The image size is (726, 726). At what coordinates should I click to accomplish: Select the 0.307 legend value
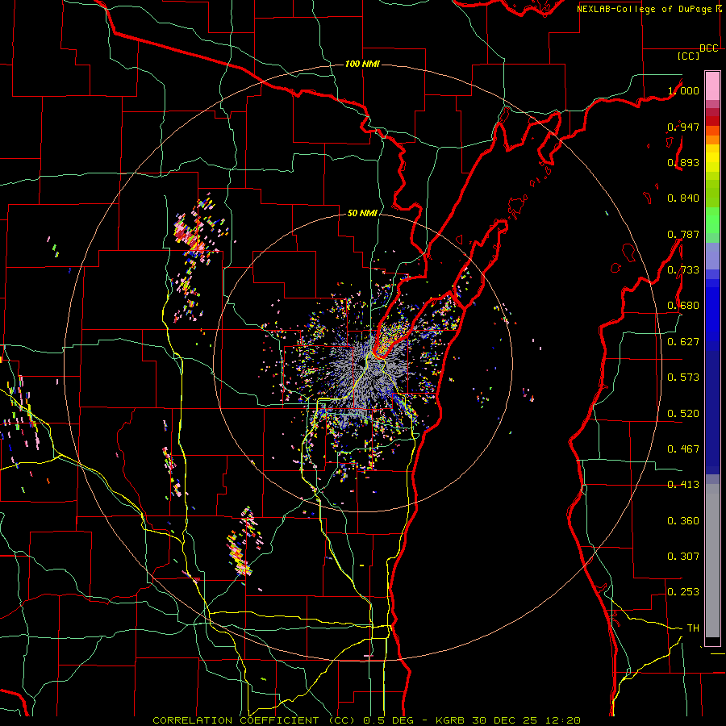pyautogui.click(x=683, y=557)
